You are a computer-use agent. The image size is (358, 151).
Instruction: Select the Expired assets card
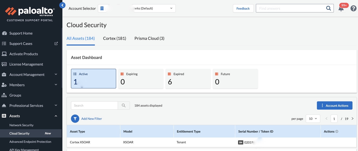pos(188,79)
